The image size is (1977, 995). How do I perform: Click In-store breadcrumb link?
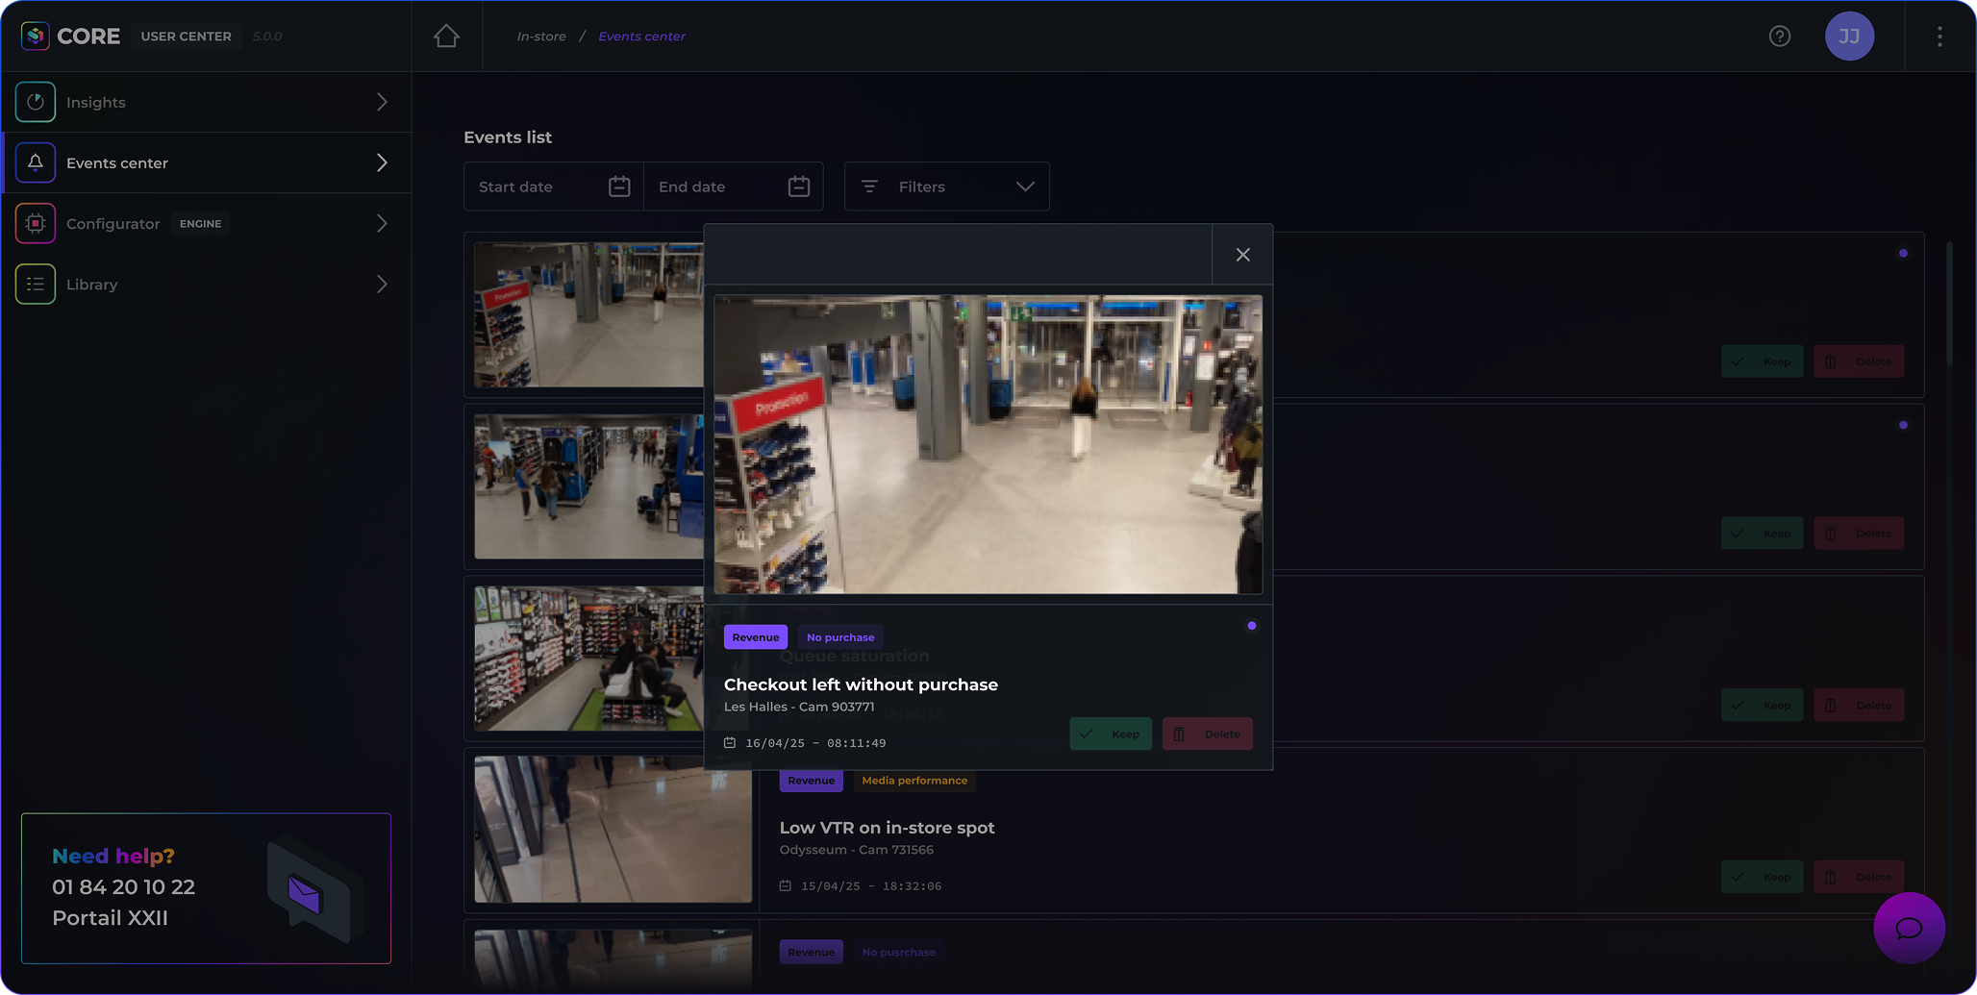coord(541,37)
